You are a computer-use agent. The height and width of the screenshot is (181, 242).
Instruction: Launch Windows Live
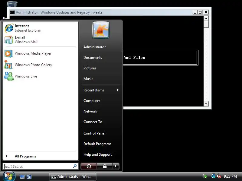coord(41,76)
